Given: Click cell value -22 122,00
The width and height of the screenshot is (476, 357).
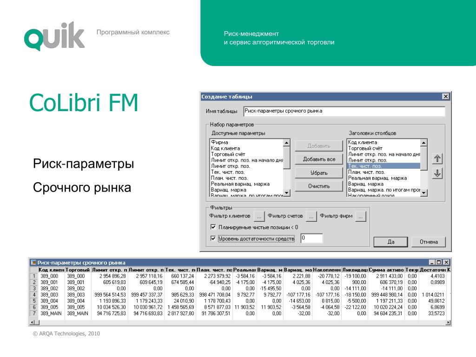Looking at the screenshot, I should tap(355, 307).
